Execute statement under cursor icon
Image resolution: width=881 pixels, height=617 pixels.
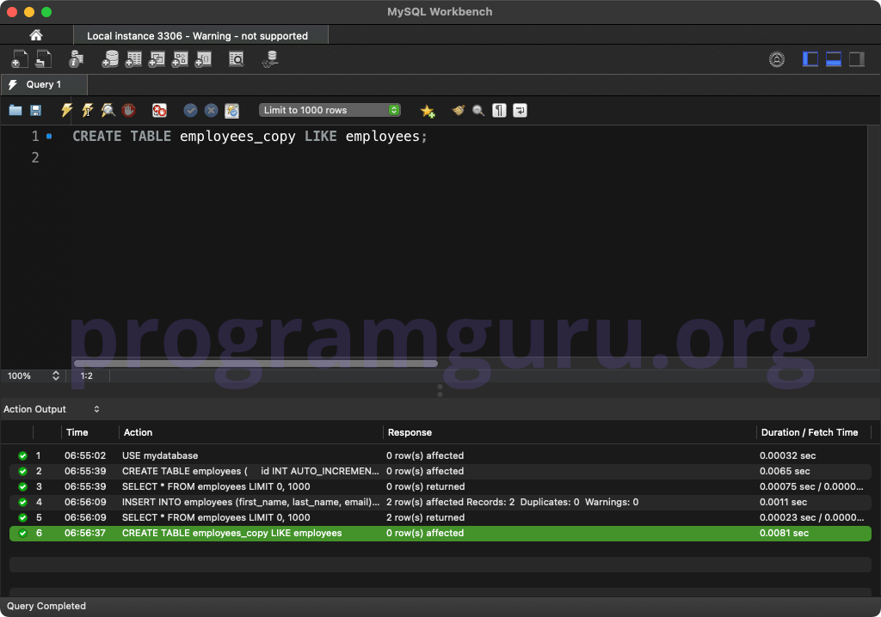[88, 110]
